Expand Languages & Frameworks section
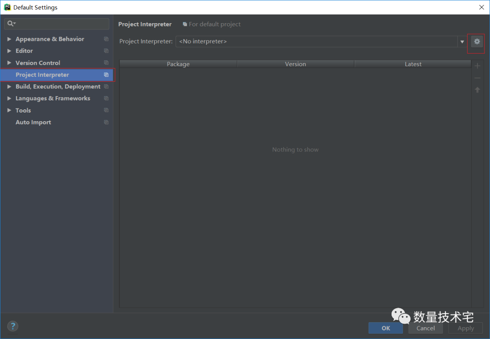This screenshot has height=339, width=490. pos(9,98)
